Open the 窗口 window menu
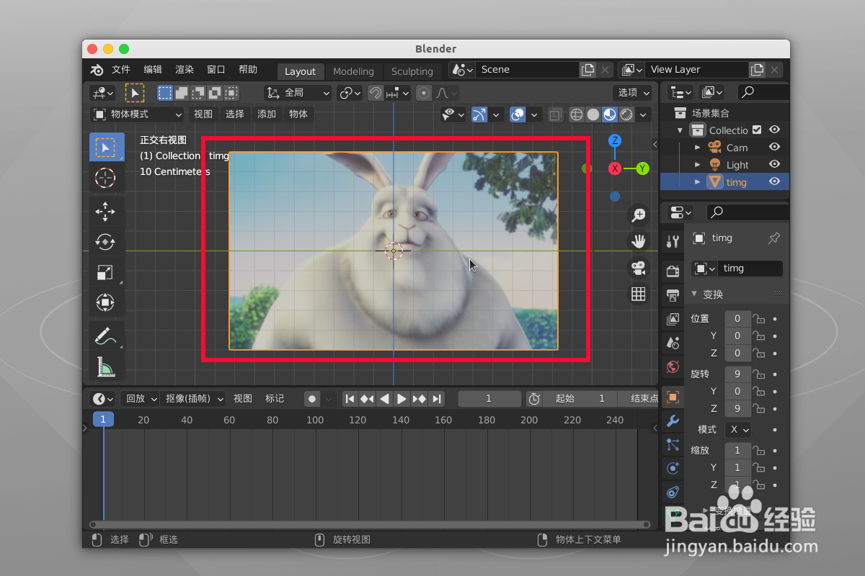Screen dimensions: 865x576 click(x=216, y=70)
